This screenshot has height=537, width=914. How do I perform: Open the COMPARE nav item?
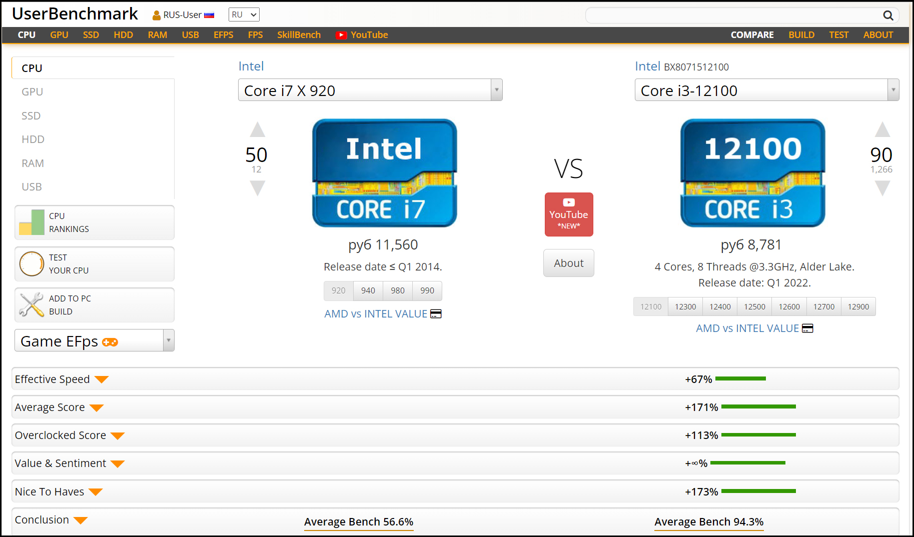tap(752, 35)
